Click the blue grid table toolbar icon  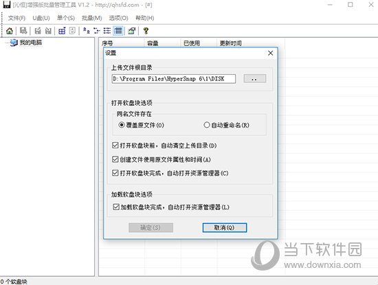tap(62, 31)
